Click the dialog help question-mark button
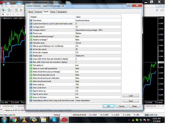The height and width of the screenshot is (129, 173). click(x=129, y=5)
